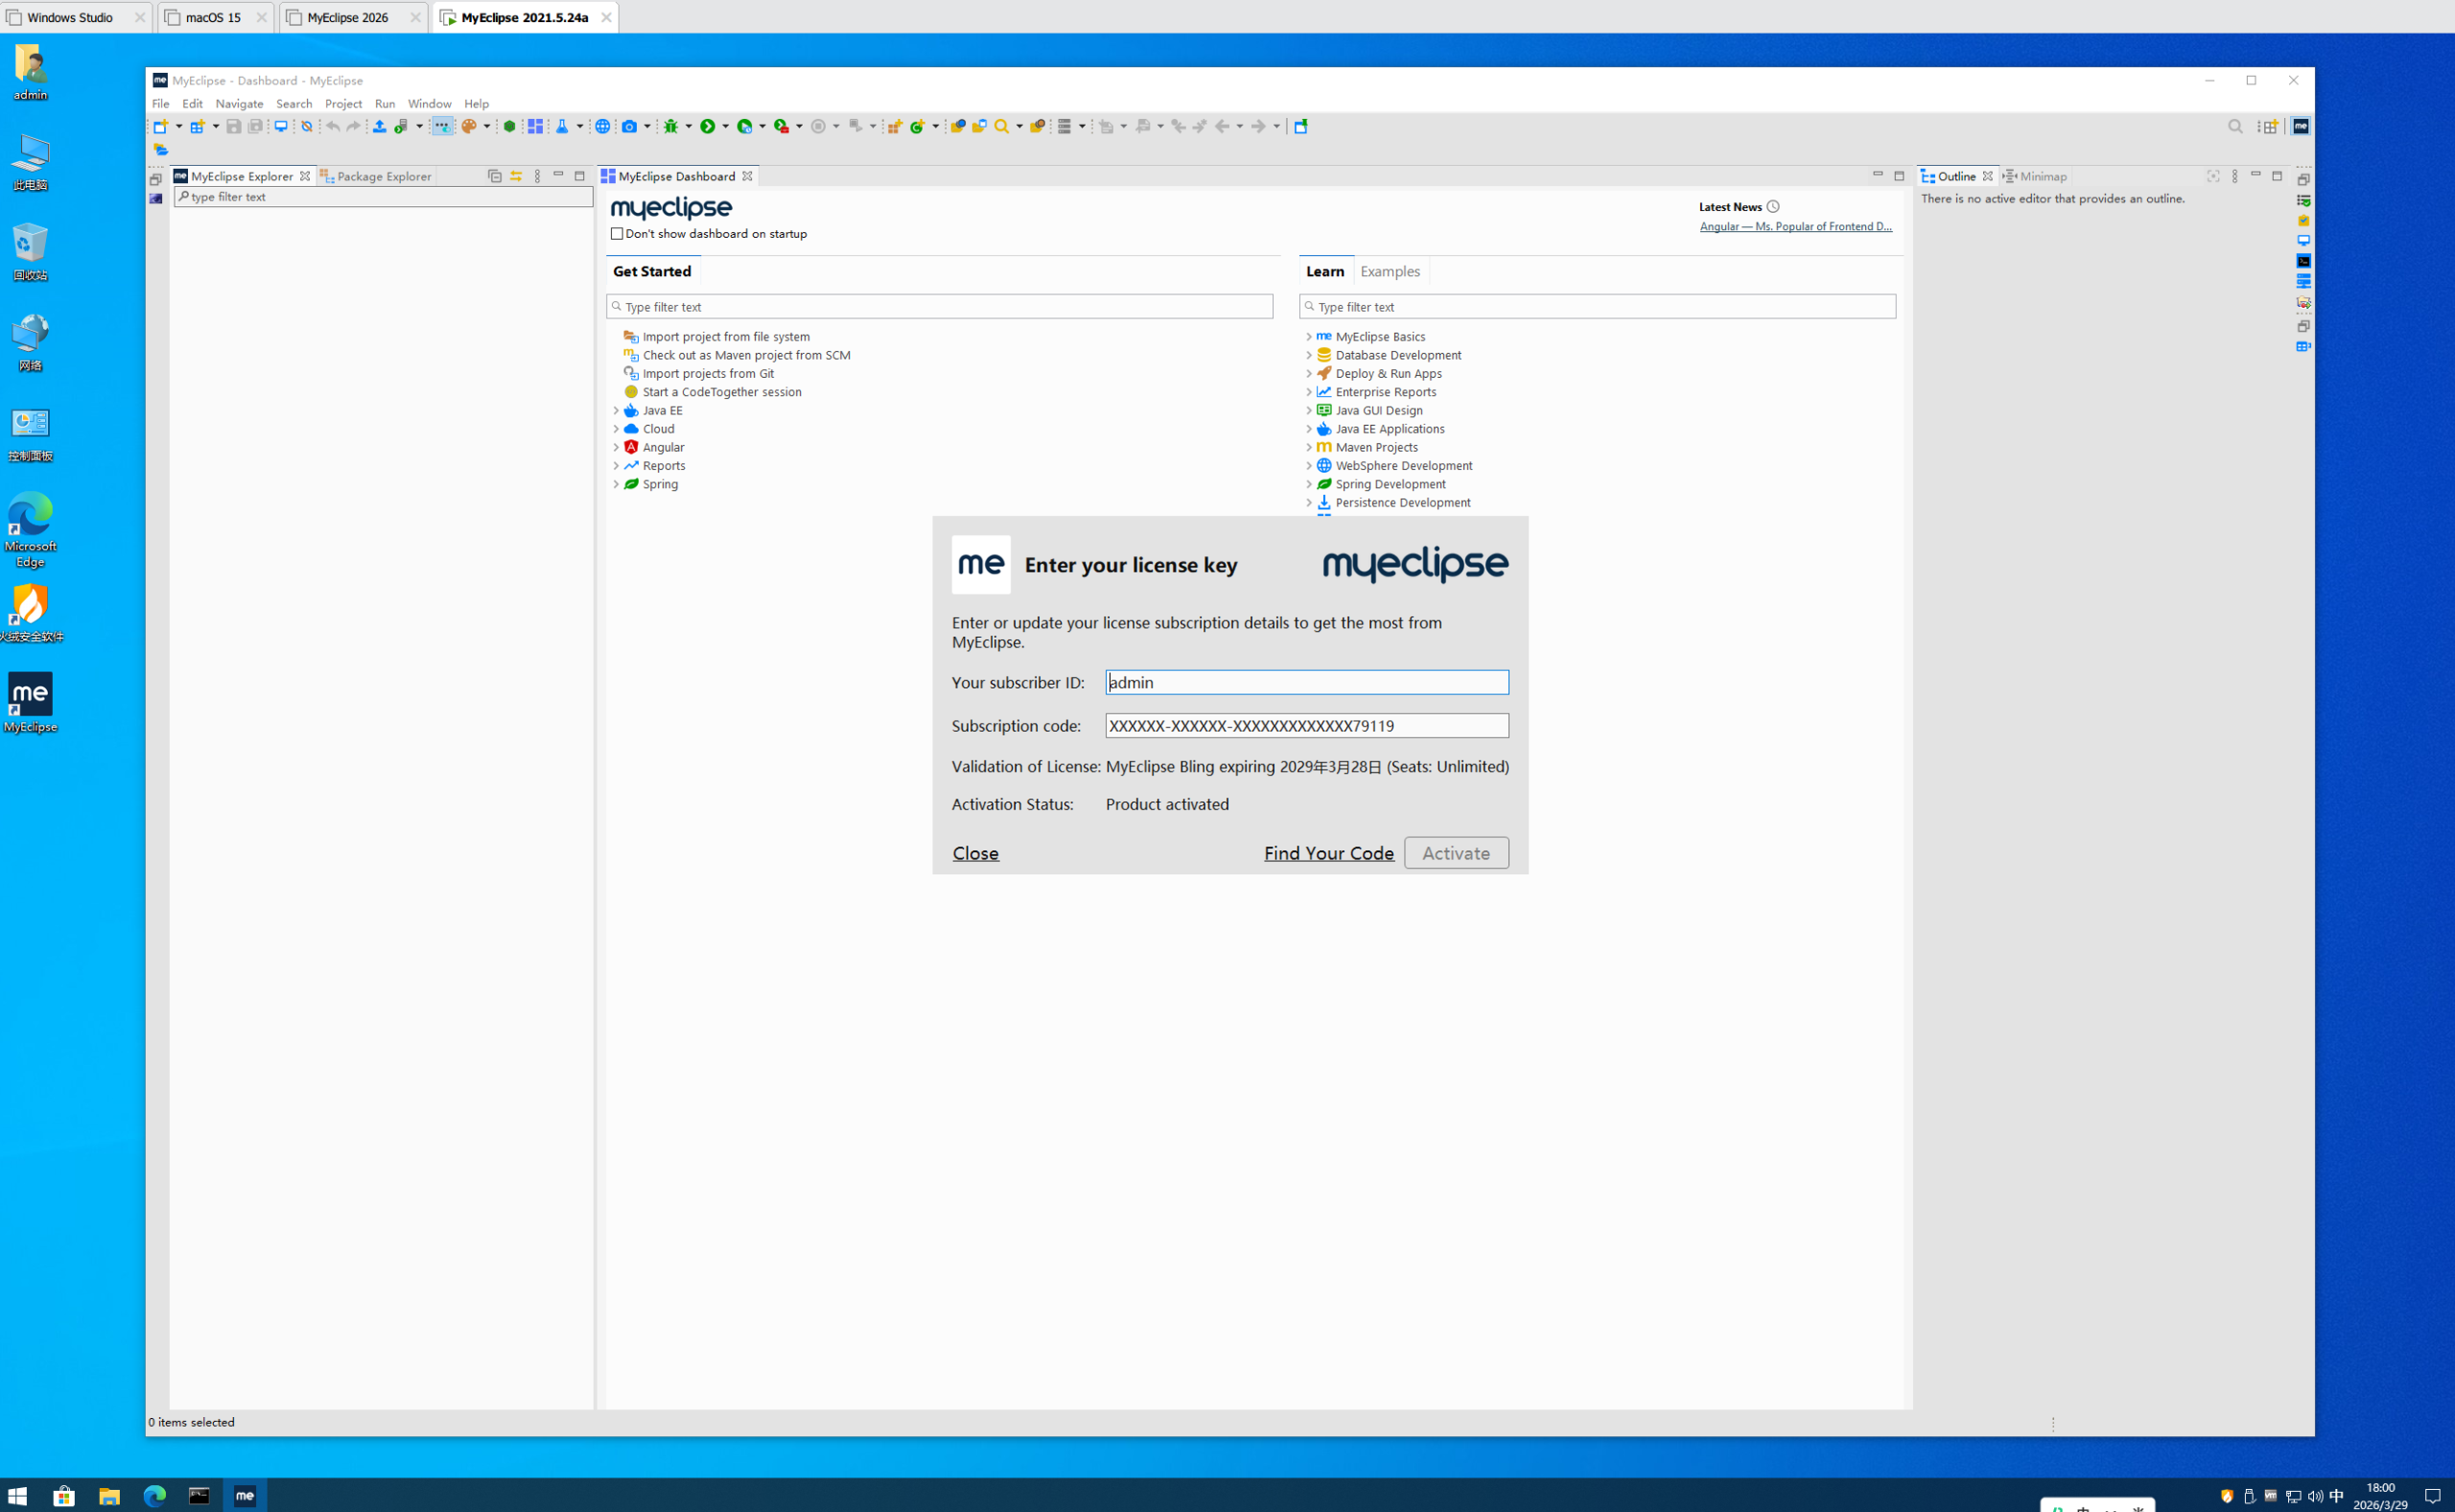
Task: Switch to the MyEclipse 2026 VM tab
Action: click(347, 17)
